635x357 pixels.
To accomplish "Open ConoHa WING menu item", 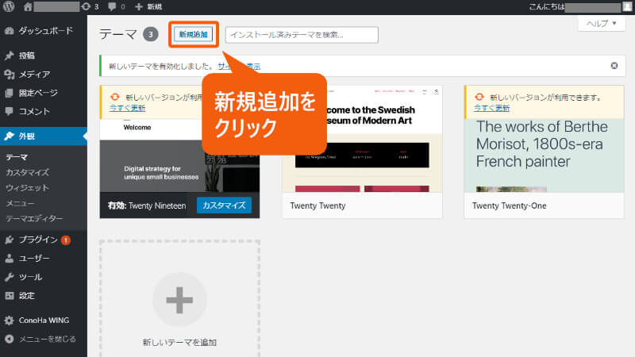I will click(44, 321).
